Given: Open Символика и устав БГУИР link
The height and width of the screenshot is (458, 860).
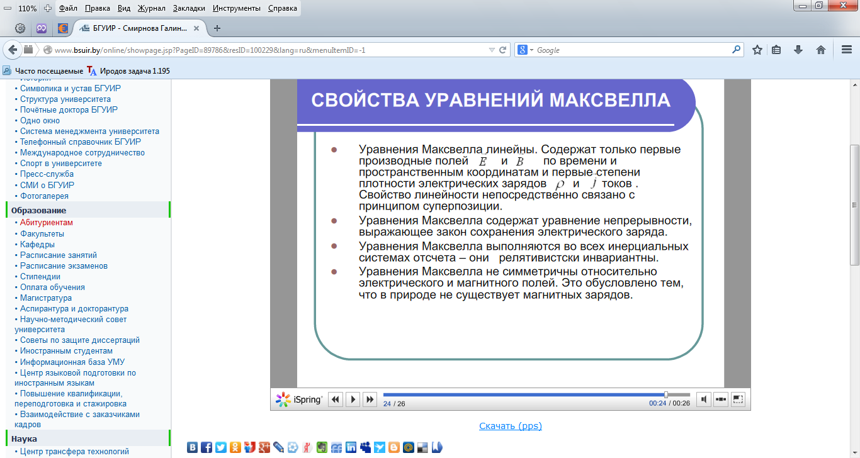Looking at the screenshot, I should (71, 89).
